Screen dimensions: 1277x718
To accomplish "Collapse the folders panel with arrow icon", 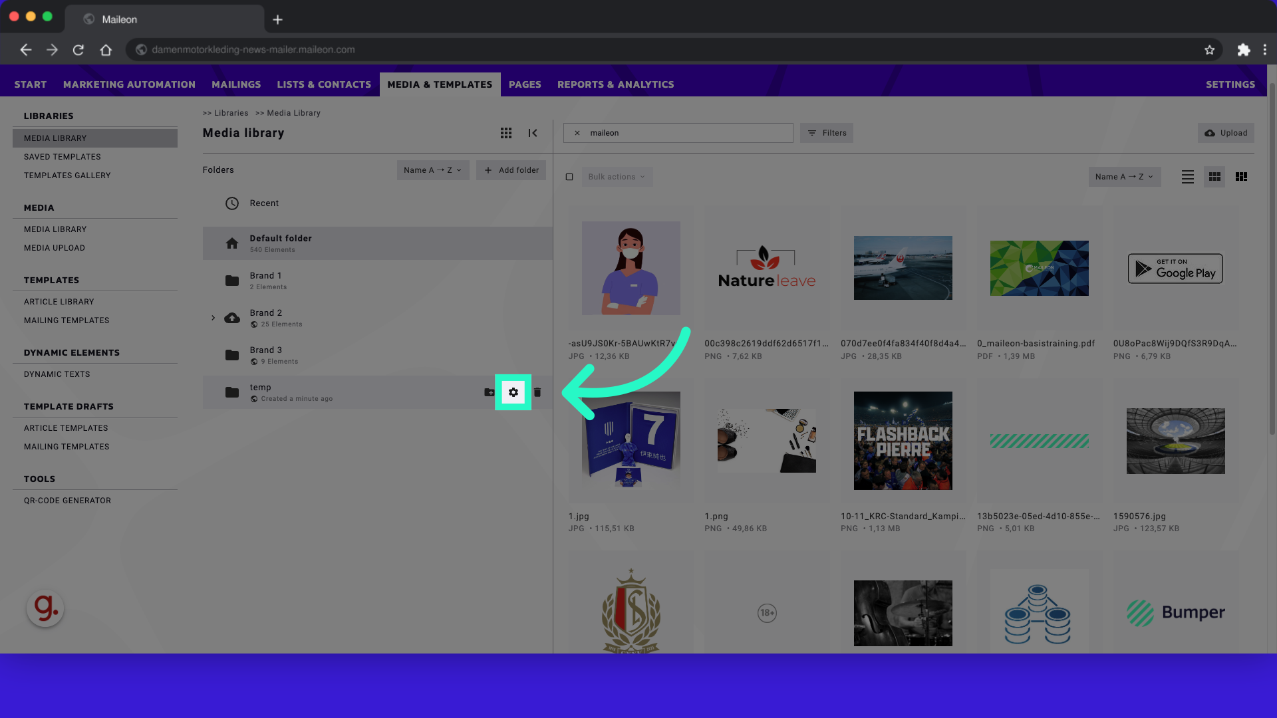I will tap(533, 133).
